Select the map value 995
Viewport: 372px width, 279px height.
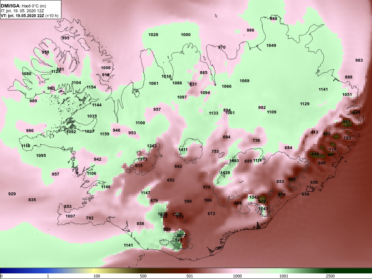pos(65,38)
